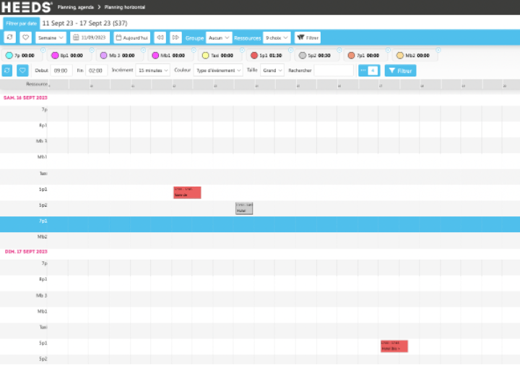The height and width of the screenshot is (365, 520).
Task: Go to the previous week with the left arrow
Action: (160, 38)
